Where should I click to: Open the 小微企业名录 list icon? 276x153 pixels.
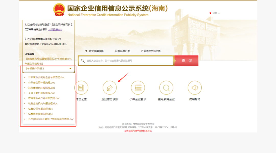tap(138, 88)
